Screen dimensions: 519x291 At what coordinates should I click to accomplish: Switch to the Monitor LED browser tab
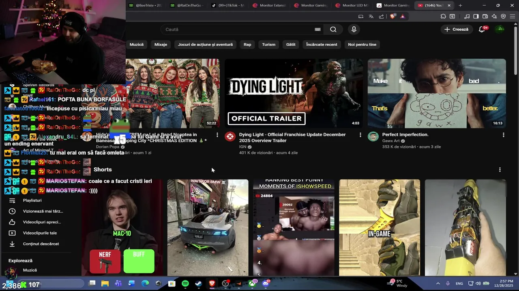click(352, 5)
